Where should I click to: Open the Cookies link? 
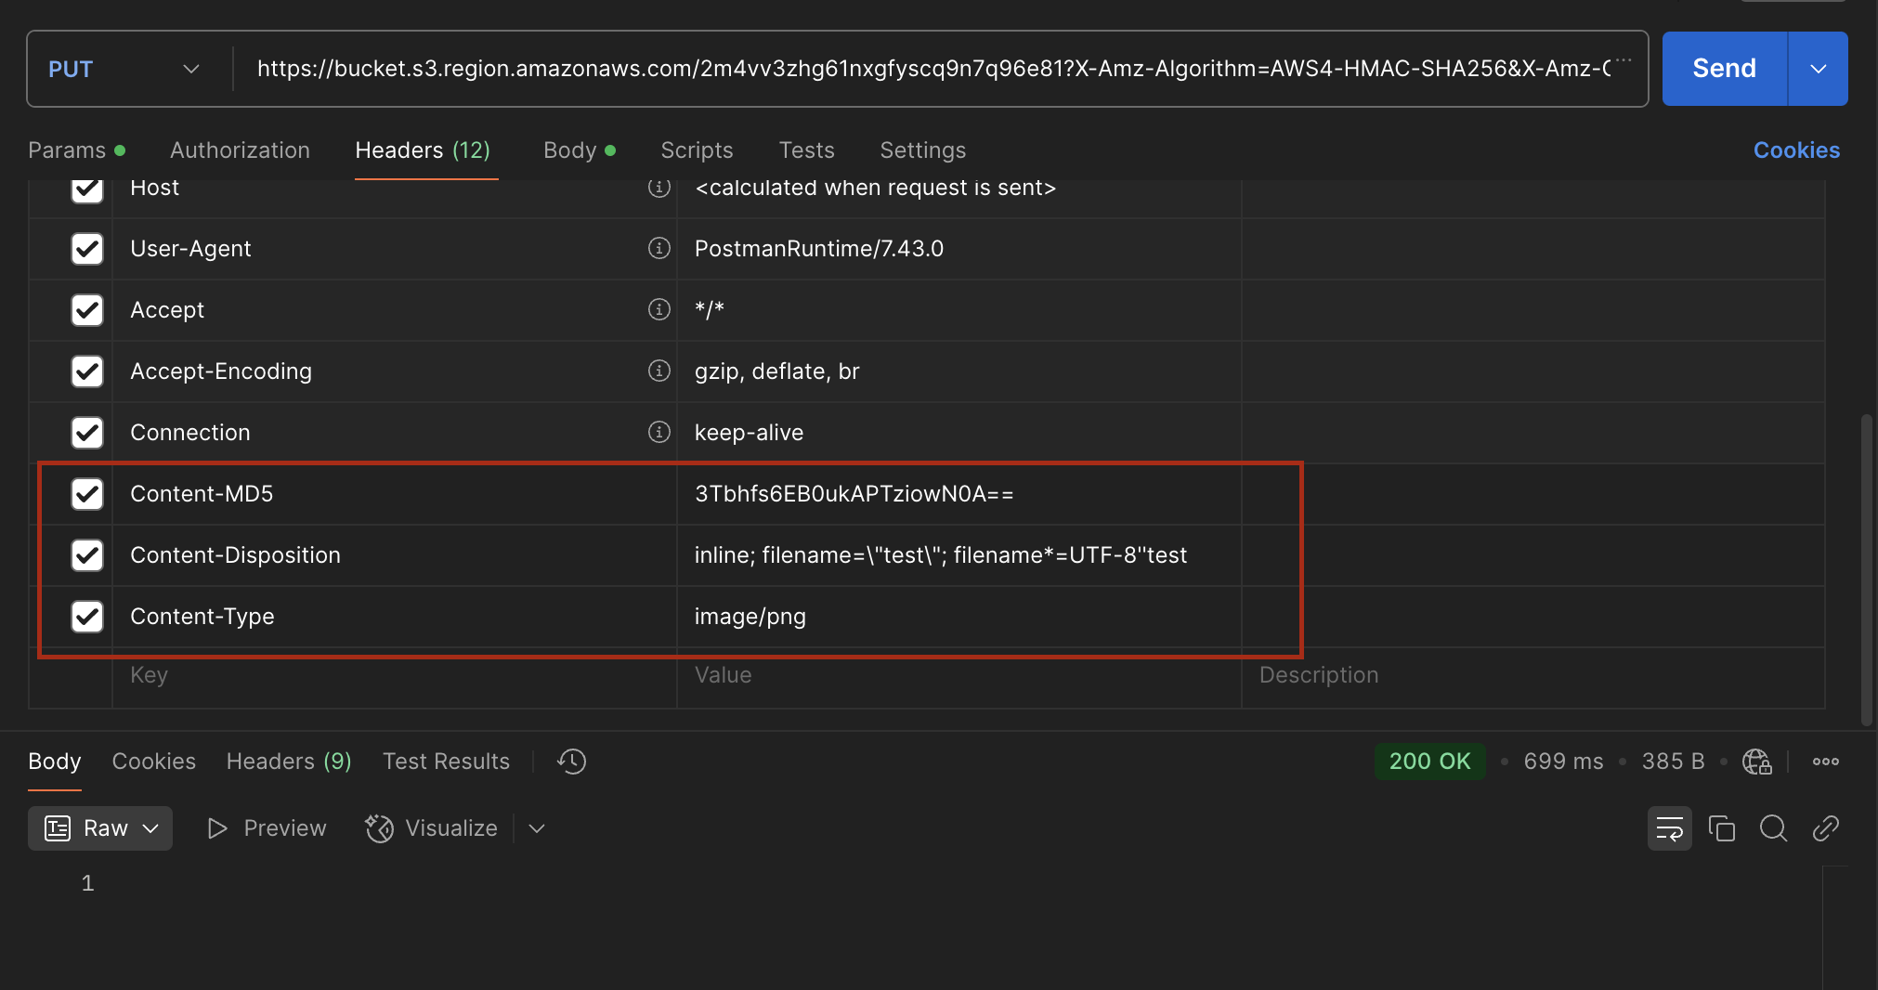(x=1795, y=150)
